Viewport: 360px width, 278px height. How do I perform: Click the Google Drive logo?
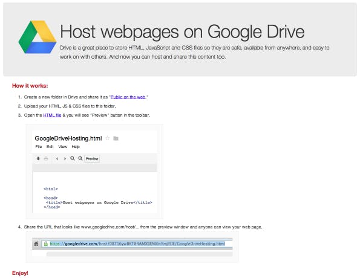(x=38, y=37)
